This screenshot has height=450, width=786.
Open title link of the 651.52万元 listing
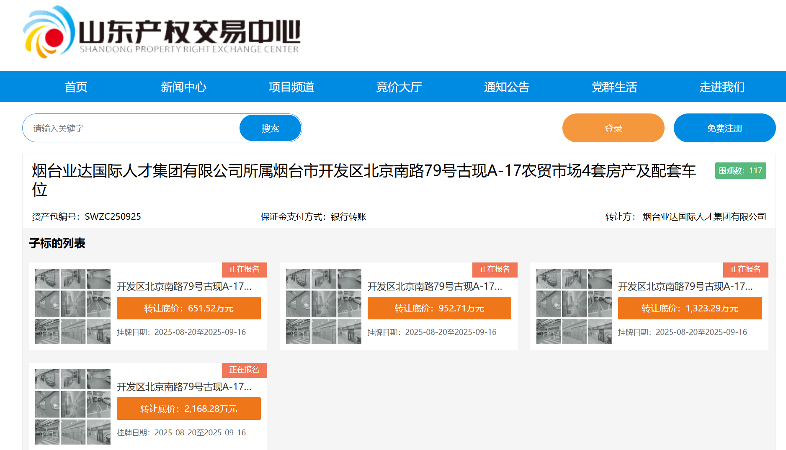tap(184, 286)
